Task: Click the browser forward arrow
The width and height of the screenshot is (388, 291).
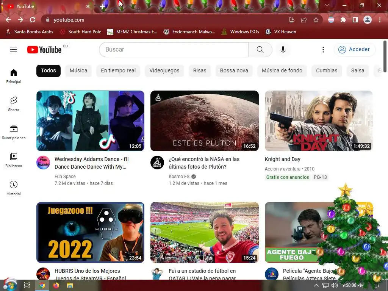Action: tap(20, 20)
